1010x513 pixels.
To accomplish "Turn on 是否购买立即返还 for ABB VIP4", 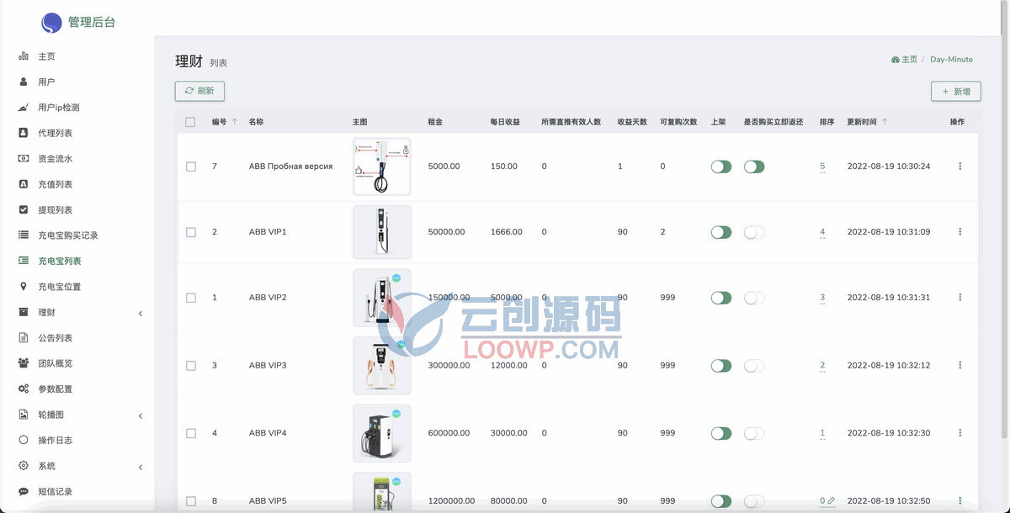I will (754, 433).
